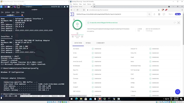Switch to the DETECTION tab
This screenshot has width=184, height=103.
point(78,43)
